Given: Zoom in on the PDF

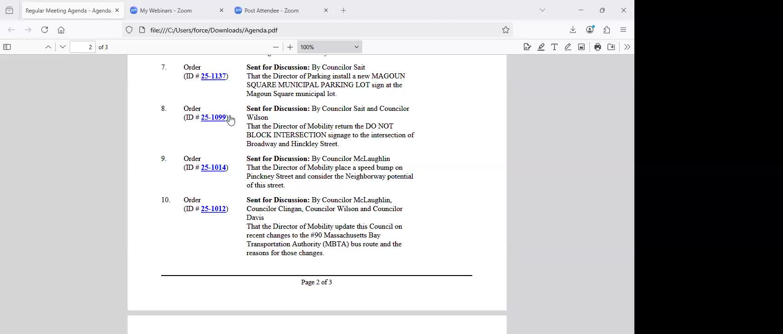Looking at the screenshot, I should point(290,47).
